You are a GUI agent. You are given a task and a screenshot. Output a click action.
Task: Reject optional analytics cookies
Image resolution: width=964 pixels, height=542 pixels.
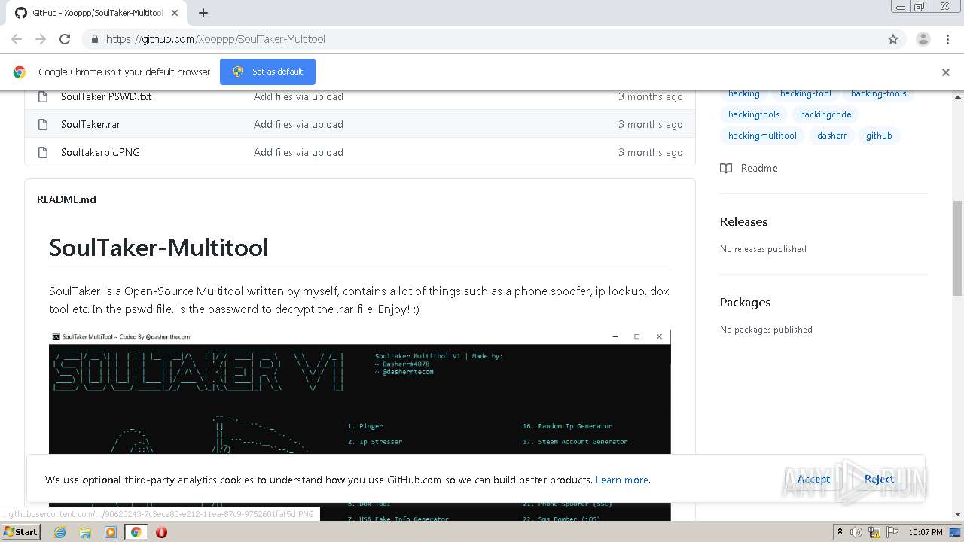coord(879,479)
